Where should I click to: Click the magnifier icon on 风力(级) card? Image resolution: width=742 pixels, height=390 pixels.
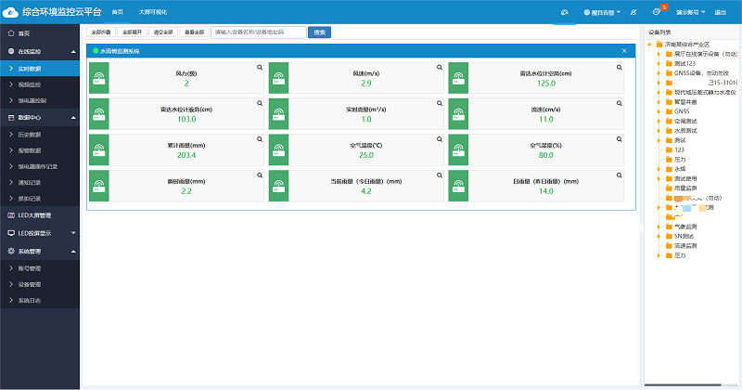tap(261, 67)
